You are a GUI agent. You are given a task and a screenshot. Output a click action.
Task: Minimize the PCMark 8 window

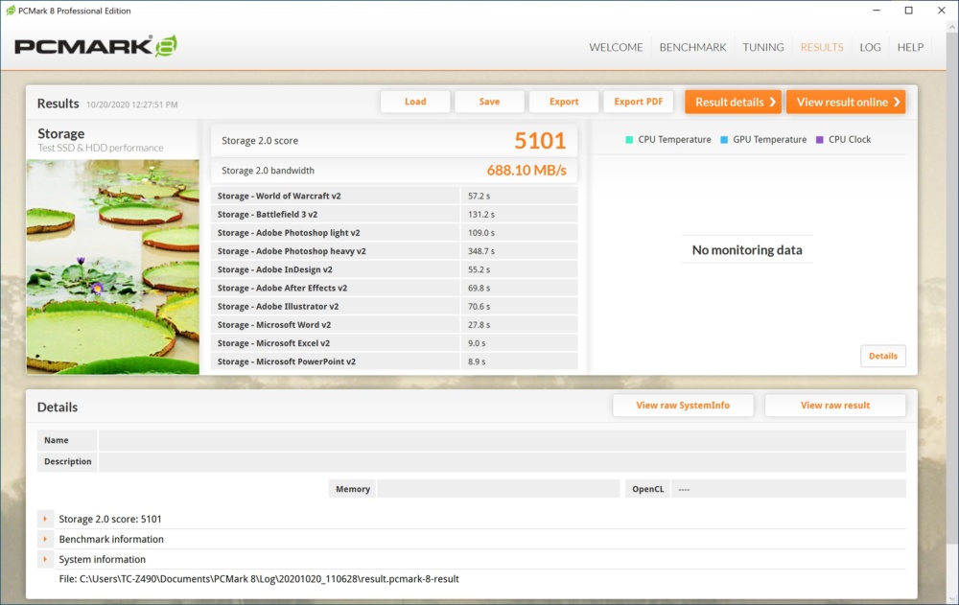click(x=877, y=11)
